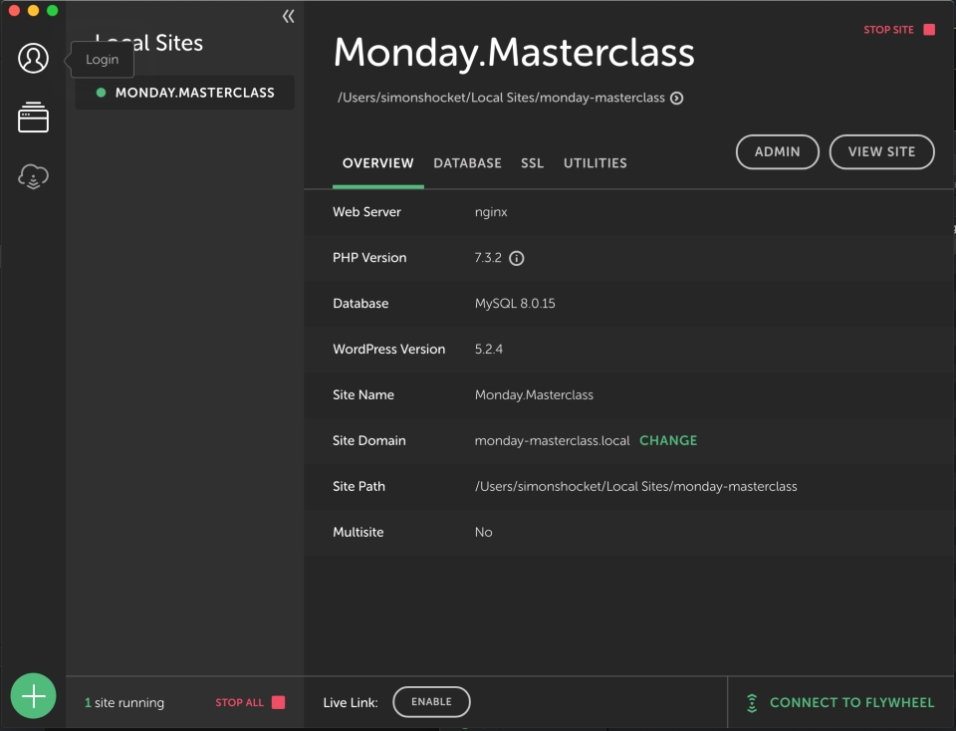Select the Local Sites sidebar icon

click(33, 118)
